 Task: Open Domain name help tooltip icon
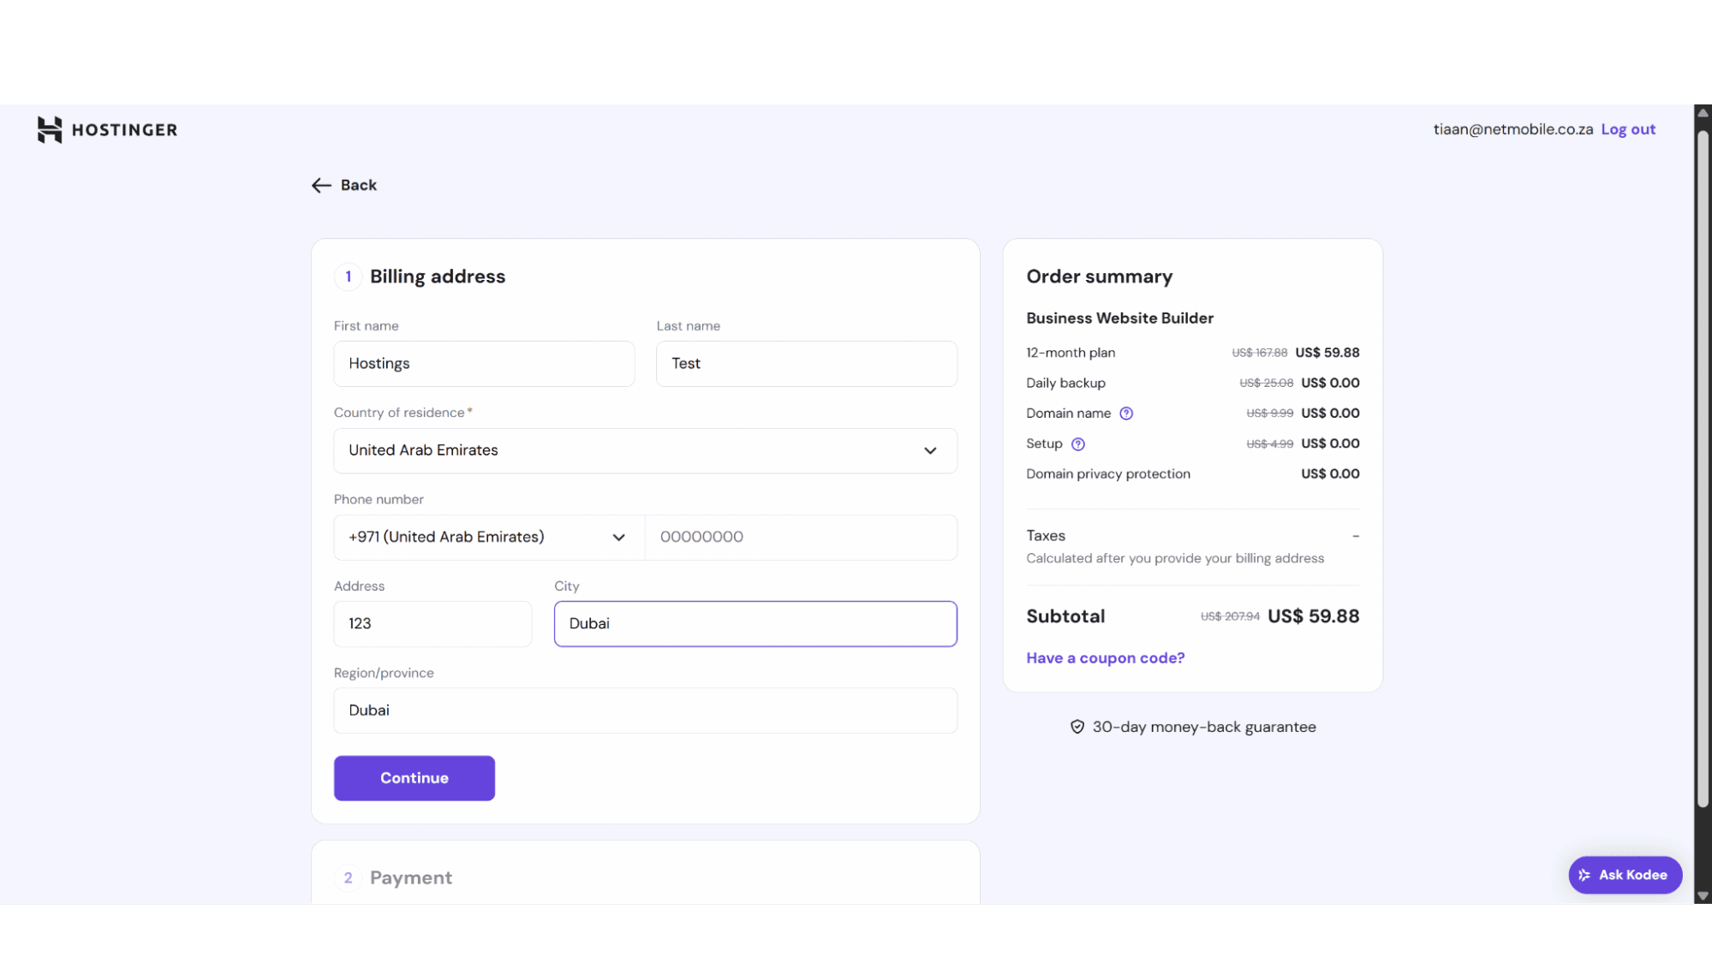pyautogui.click(x=1126, y=413)
